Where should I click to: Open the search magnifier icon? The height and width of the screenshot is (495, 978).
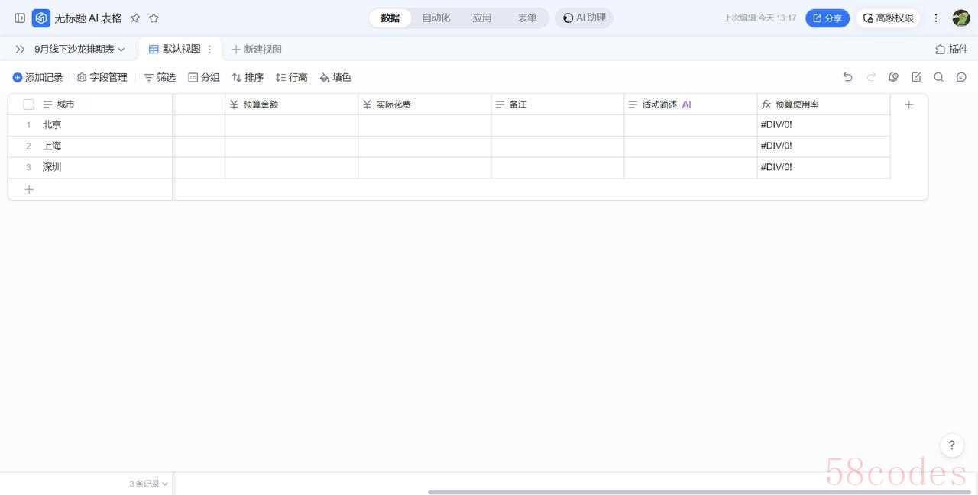click(938, 77)
